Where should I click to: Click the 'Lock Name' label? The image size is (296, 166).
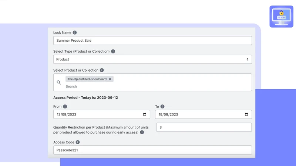(62, 32)
